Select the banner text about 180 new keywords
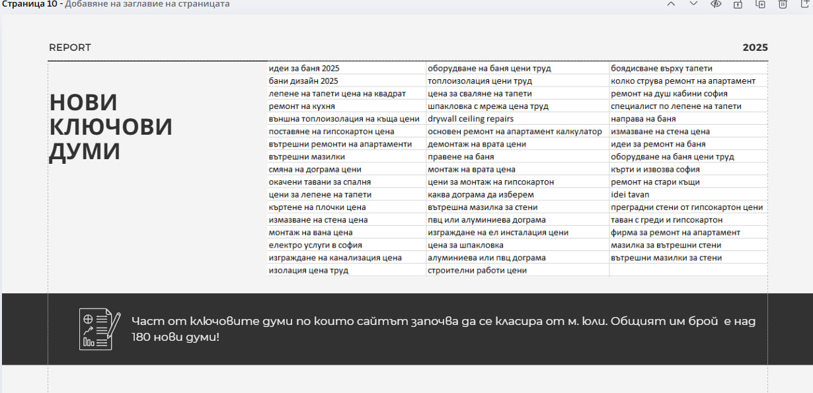813x393 pixels. (443, 329)
